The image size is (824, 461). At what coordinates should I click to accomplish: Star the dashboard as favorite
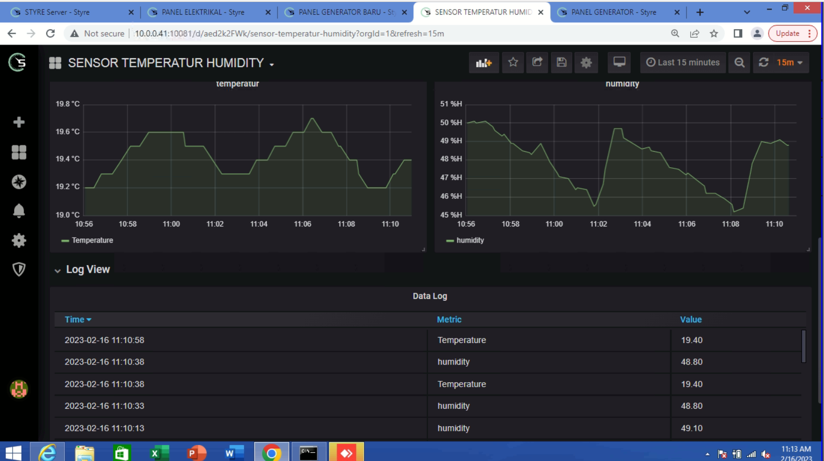click(x=513, y=62)
